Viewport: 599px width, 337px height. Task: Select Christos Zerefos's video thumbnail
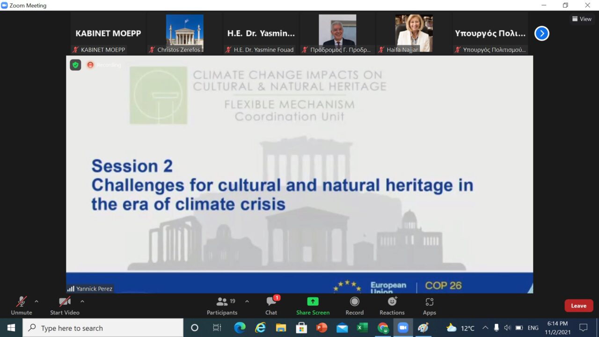184,33
